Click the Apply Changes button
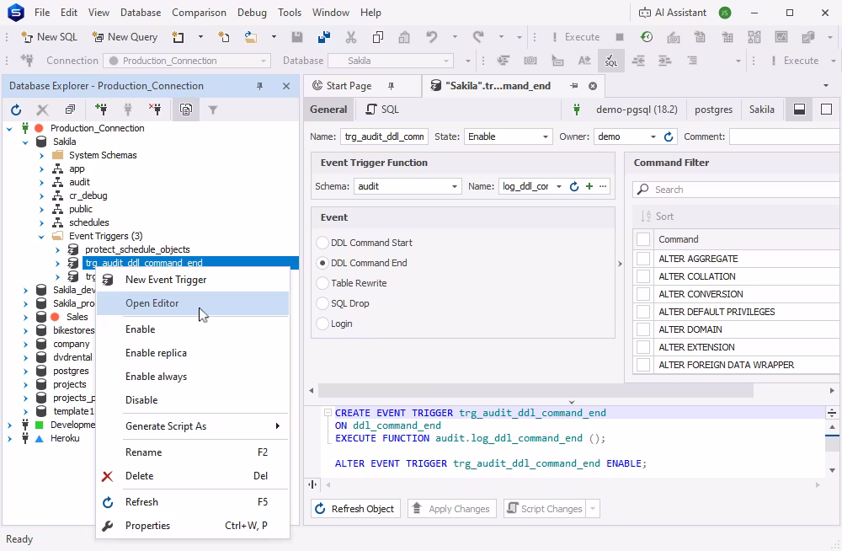The width and height of the screenshot is (842, 551). [452, 509]
